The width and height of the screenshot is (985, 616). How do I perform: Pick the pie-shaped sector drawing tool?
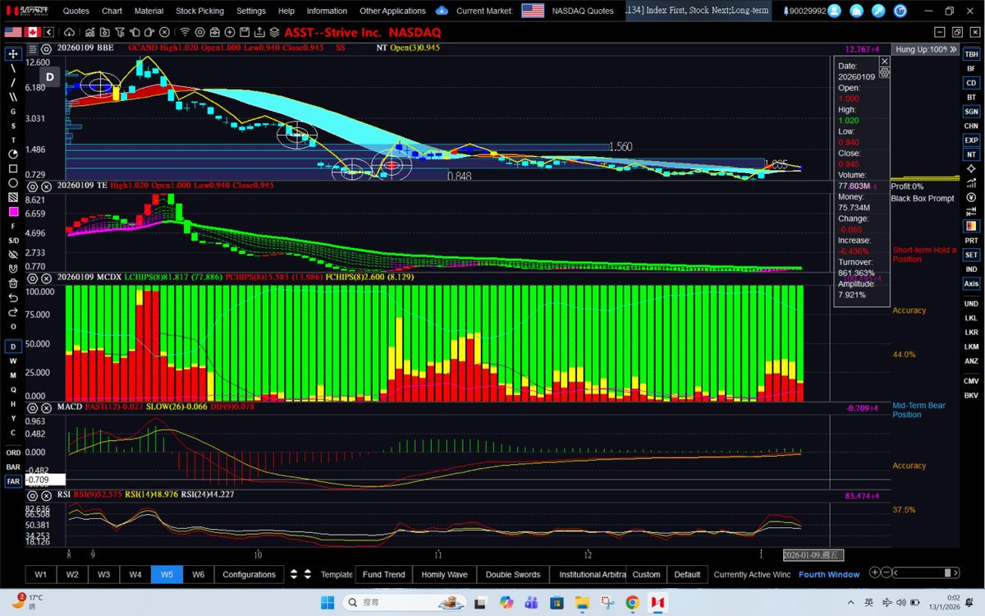pyautogui.click(x=13, y=154)
